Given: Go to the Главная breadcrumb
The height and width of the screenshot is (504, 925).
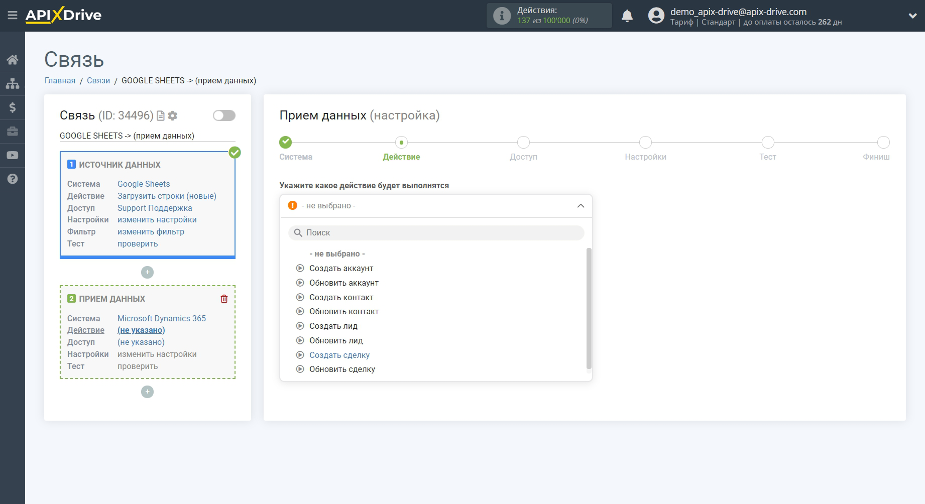Looking at the screenshot, I should (x=60, y=81).
